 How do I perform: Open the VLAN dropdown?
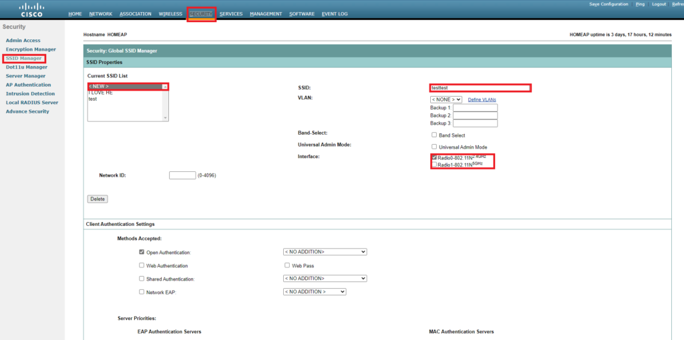pyautogui.click(x=446, y=100)
